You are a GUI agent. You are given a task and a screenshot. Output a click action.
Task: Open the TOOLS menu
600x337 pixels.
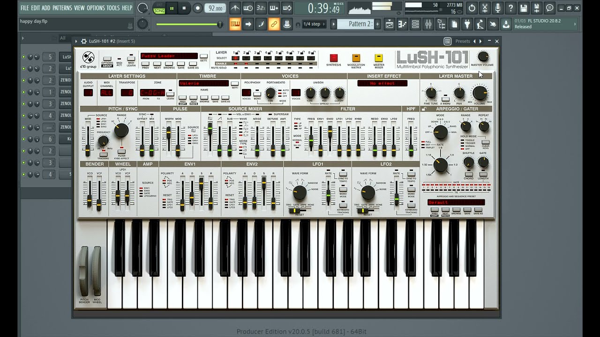[x=113, y=8]
